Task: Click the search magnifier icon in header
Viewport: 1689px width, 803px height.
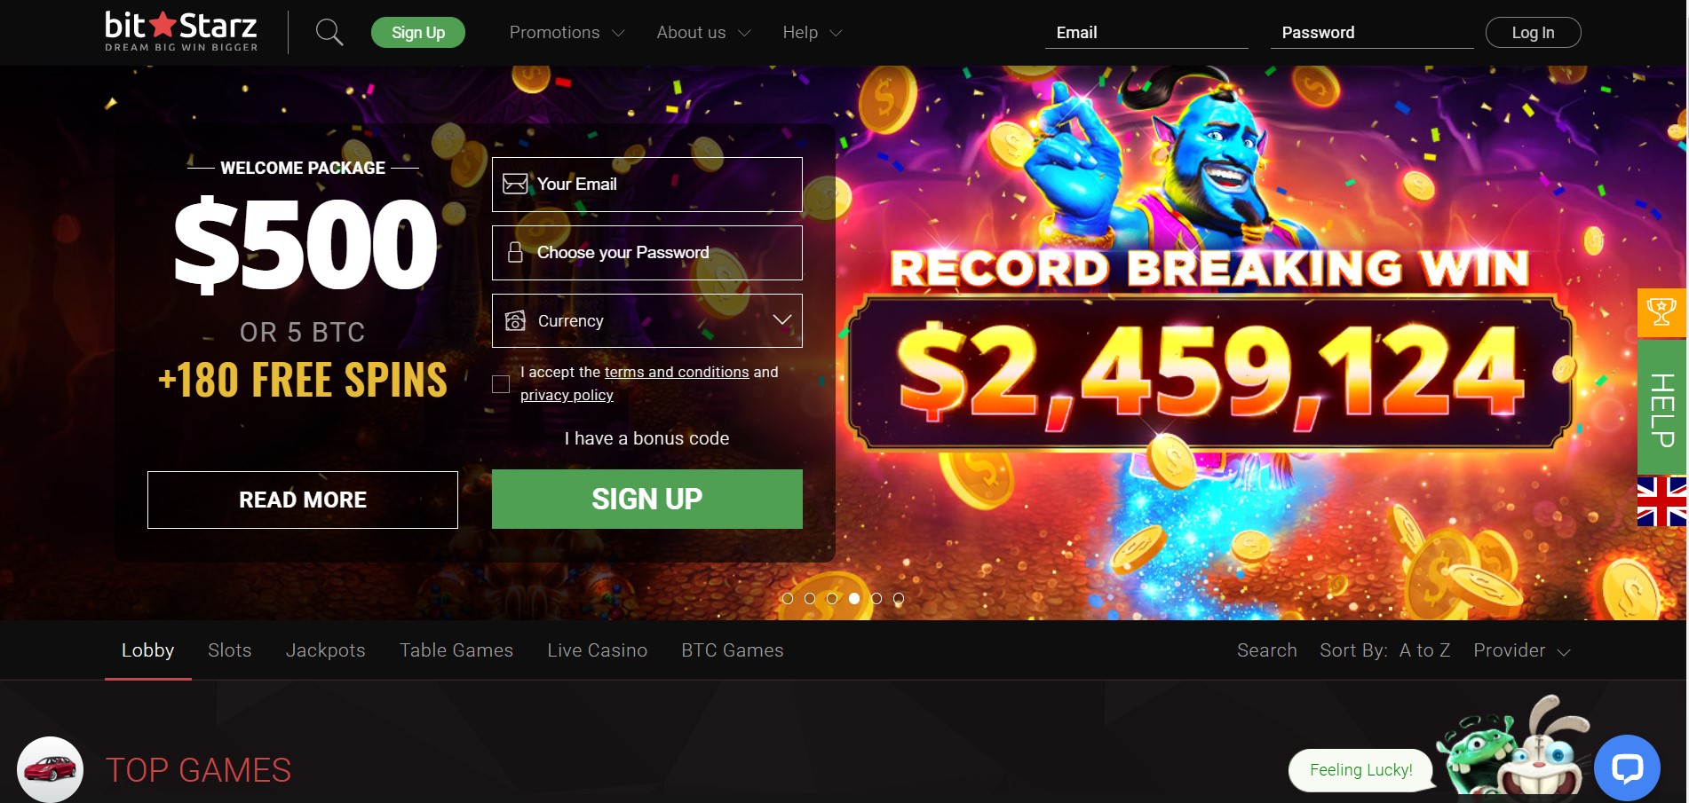Action: 329,33
